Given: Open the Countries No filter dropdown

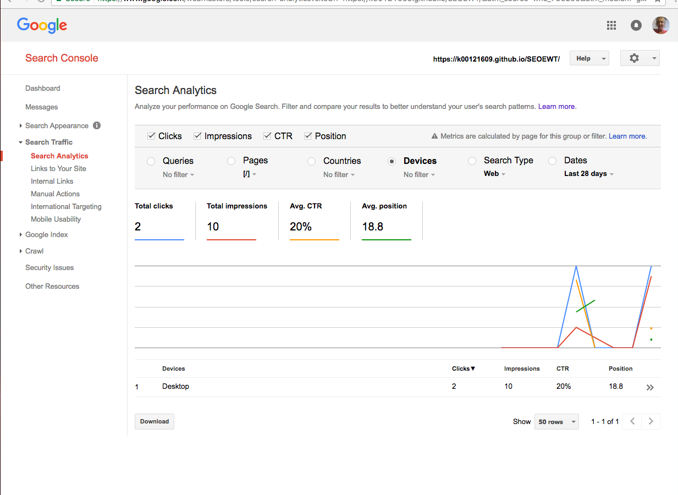Looking at the screenshot, I should 339,174.
